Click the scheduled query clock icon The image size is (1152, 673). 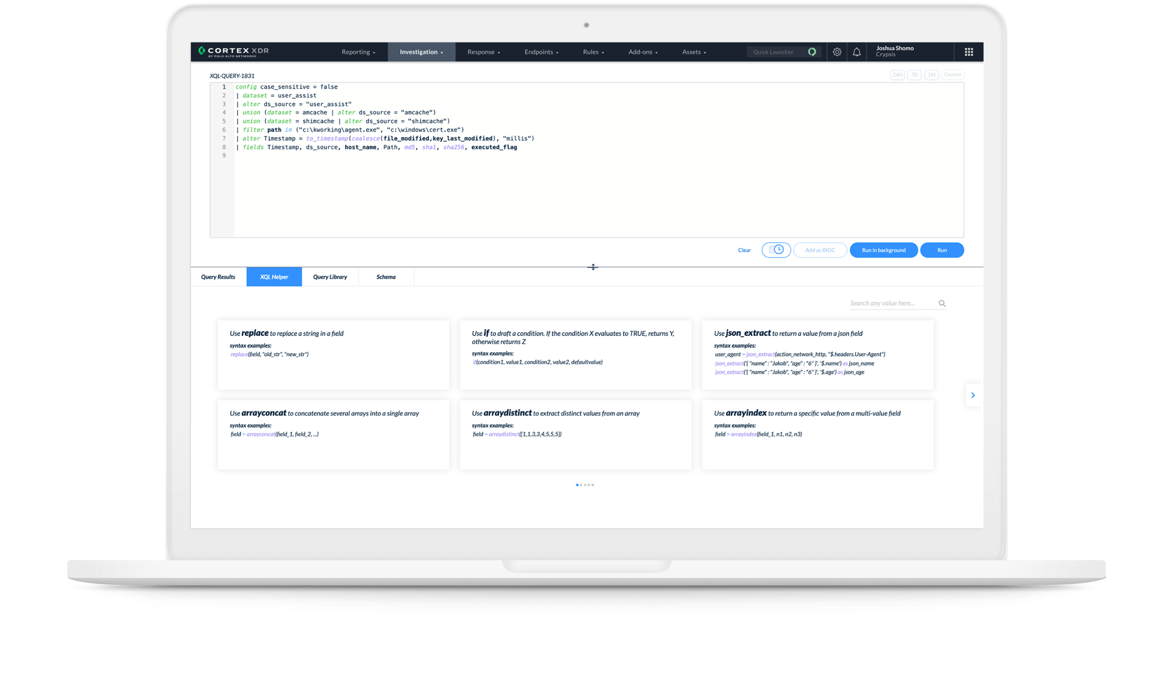point(776,250)
